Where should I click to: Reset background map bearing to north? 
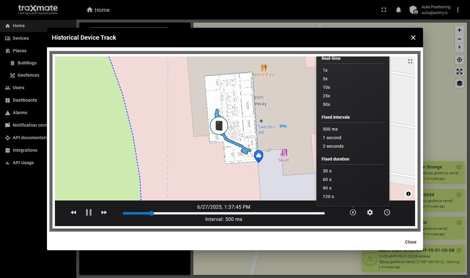tap(459, 48)
